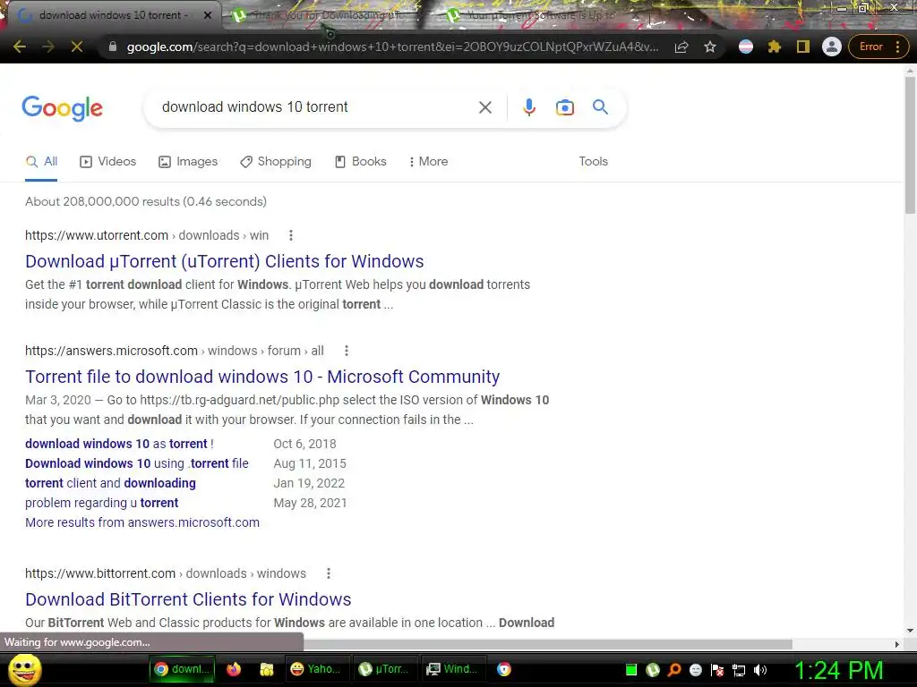This screenshot has height=687, width=917.
Task: Open 'Download µTorrent (uTorrent) Clients for Windows'
Action: 225,261
